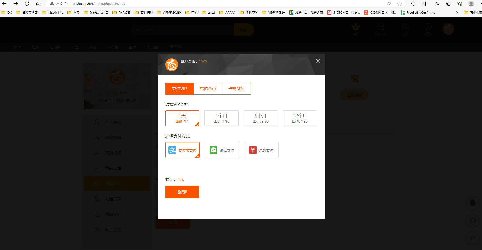482x250 pixels.
Task: Click the red yuan balance icon
Action: [x=253, y=150]
